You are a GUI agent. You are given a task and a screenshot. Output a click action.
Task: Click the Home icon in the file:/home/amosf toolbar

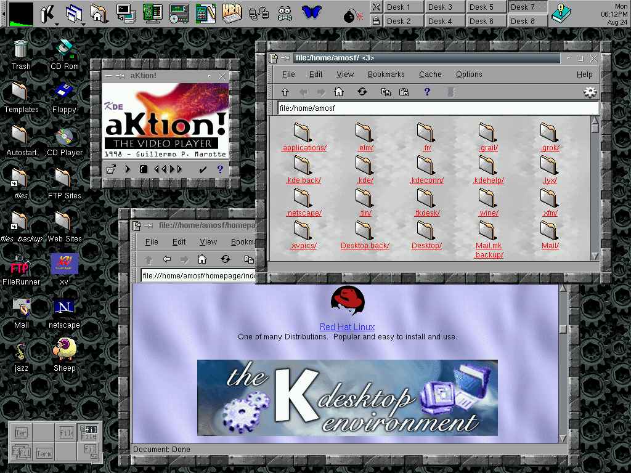338,92
